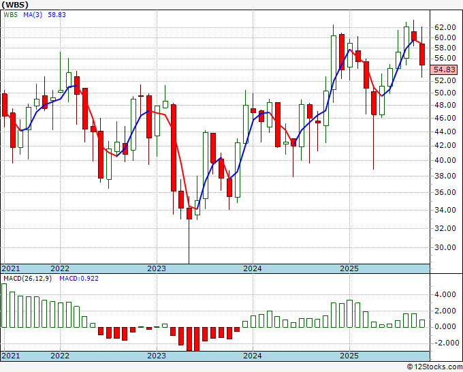Click the MACD:0.922 value label
The width and height of the screenshot is (463, 372).
[x=79, y=279]
